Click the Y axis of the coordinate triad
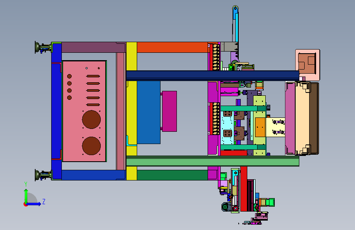Image resolution: width=355 pixels, height=230 pixels. click(26, 196)
